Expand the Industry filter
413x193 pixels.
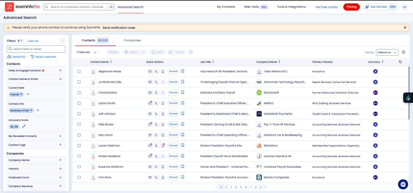[60, 169]
